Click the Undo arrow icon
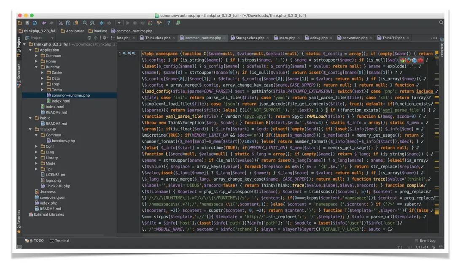463x268 pixels. point(44,23)
